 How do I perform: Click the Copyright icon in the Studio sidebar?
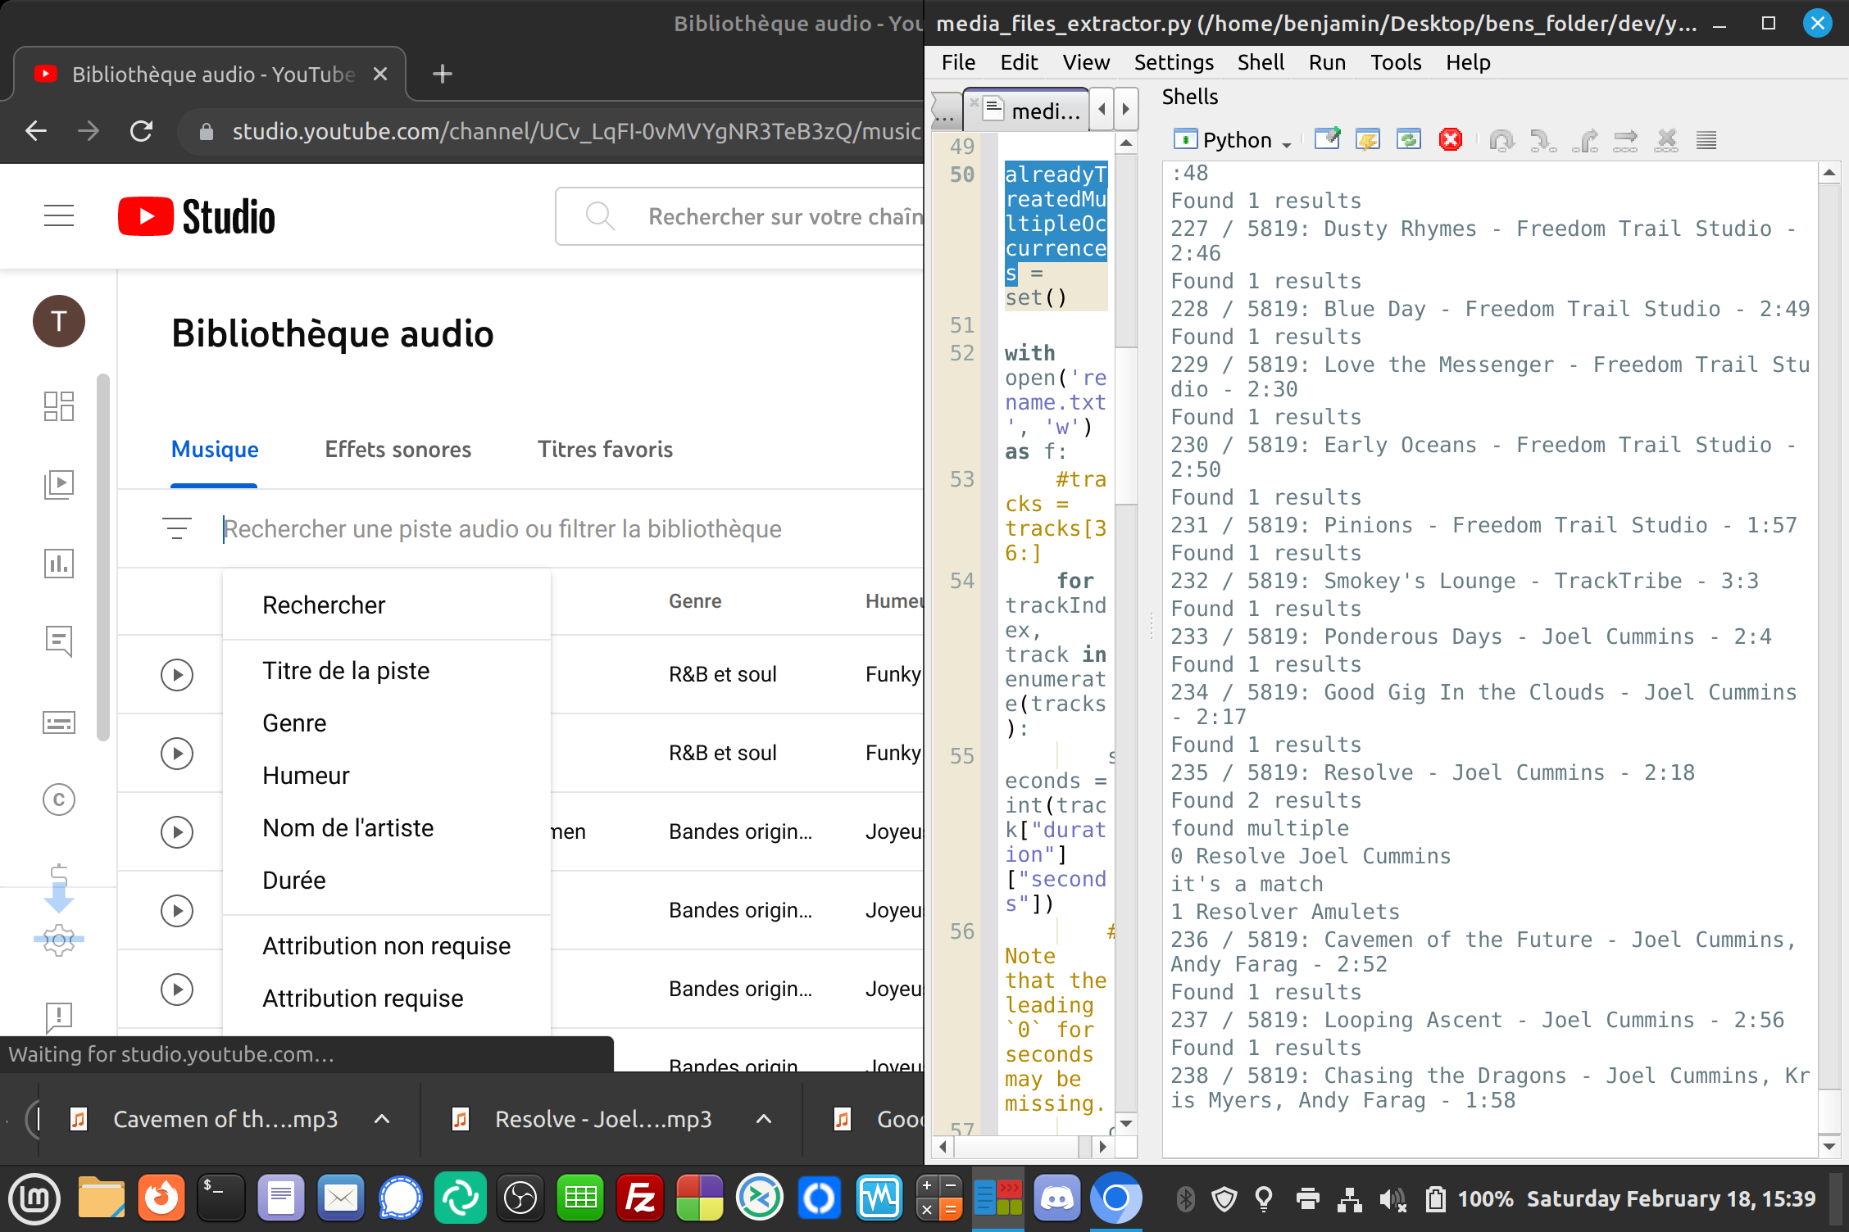(59, 799)
